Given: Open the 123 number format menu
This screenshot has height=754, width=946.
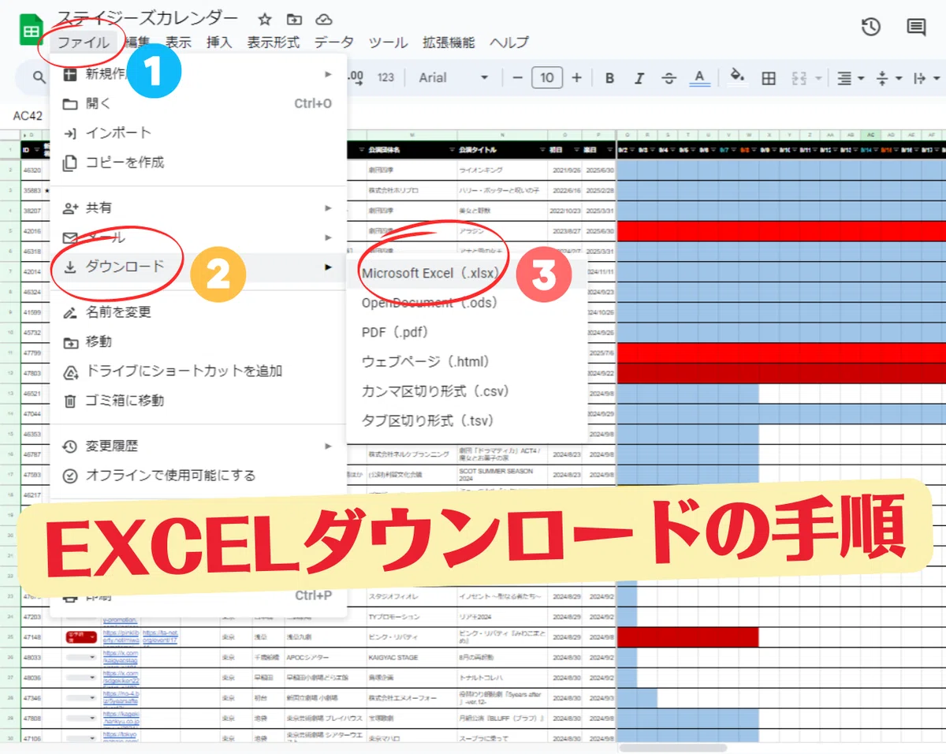Looking at the screenshot, I should click(385, 77).
